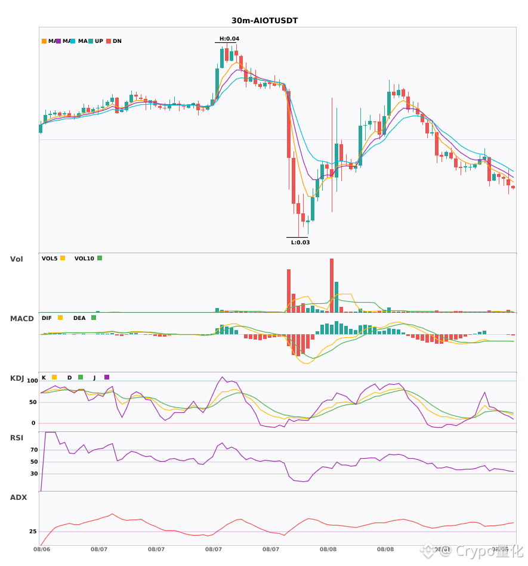This screenshot has height=566, width=528.
Task: Click the DEA legend text
Action: [79, 318]
